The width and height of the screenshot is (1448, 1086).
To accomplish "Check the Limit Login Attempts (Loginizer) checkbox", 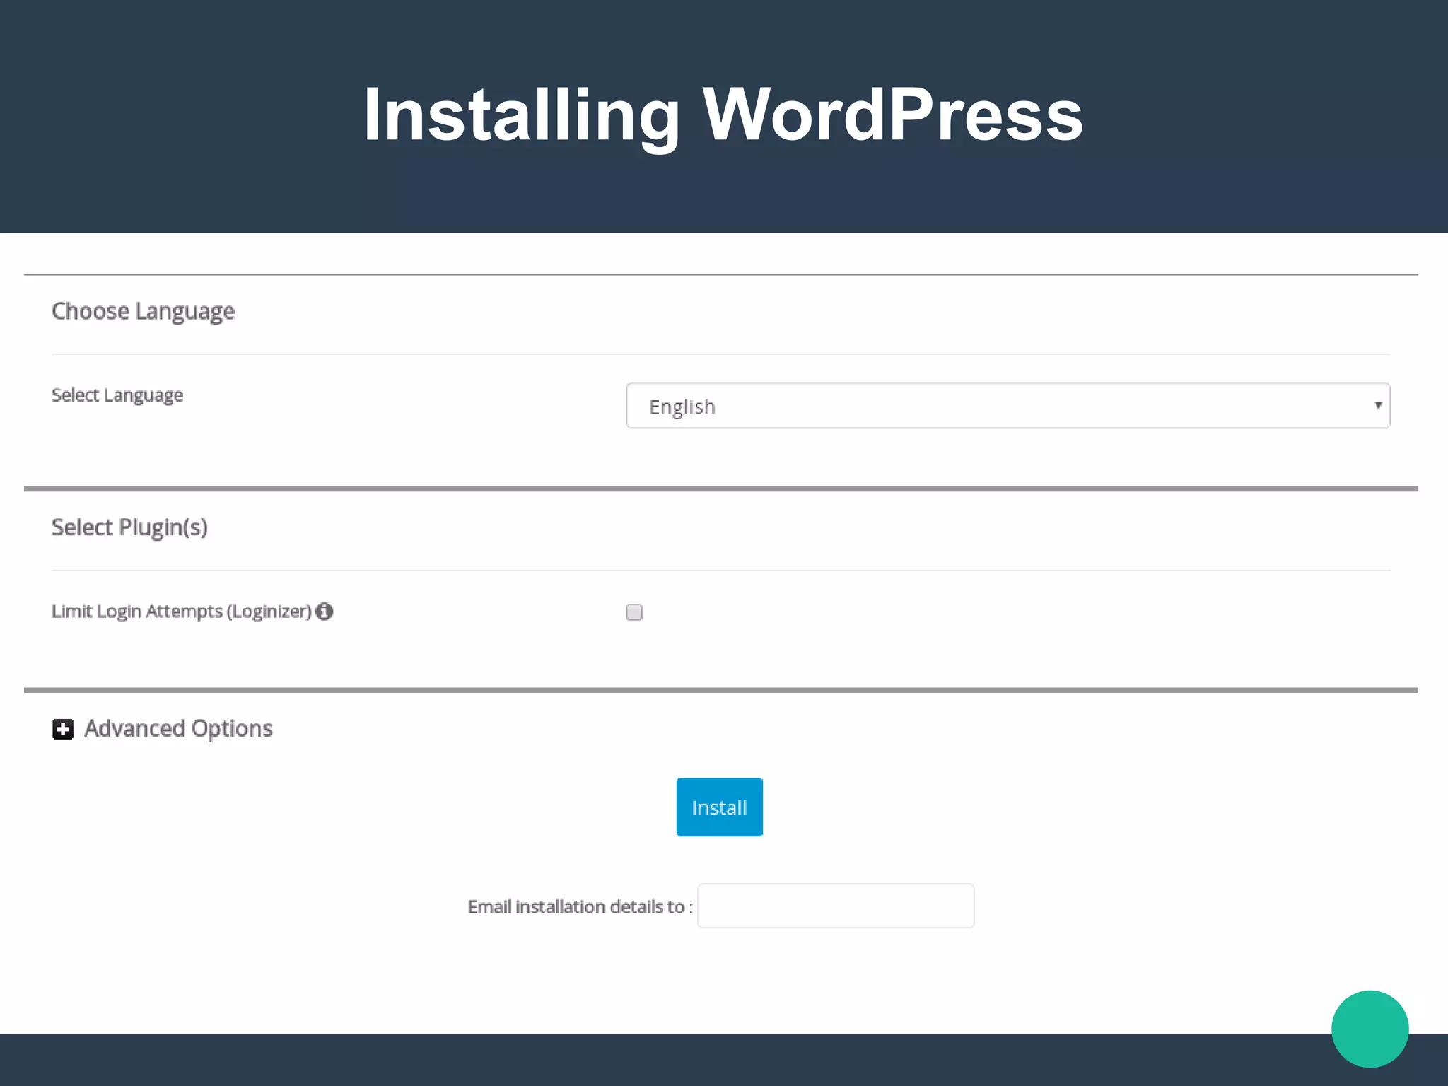I will 634,612.
